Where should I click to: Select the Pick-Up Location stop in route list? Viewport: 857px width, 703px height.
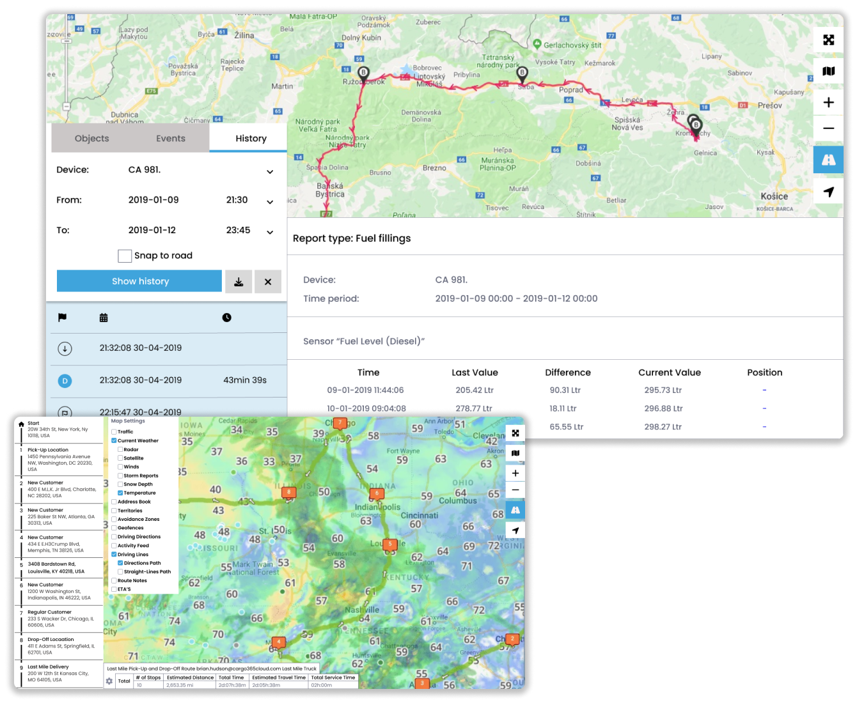coord(59,460)
